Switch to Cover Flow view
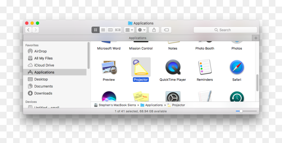The width and height of the screenshot is (282, 143). pyautogui.click(x=118, y=30)
